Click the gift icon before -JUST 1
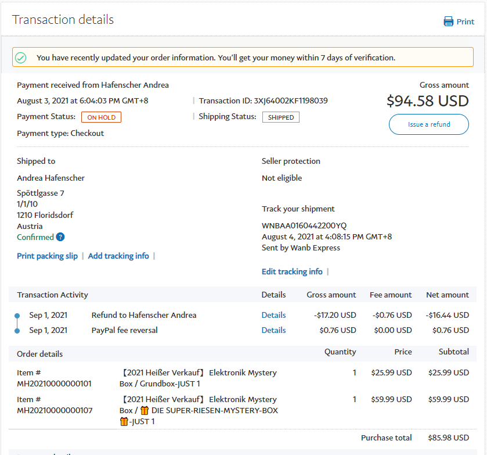The width and height of the screenshot is (487, 455). pos(124,422)
